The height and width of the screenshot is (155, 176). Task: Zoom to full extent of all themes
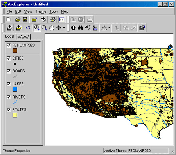10,28
